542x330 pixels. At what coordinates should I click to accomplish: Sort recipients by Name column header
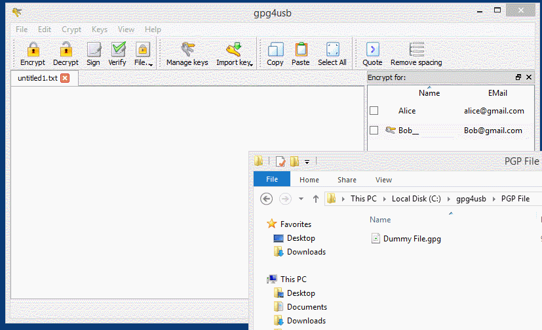coord(429,93)
